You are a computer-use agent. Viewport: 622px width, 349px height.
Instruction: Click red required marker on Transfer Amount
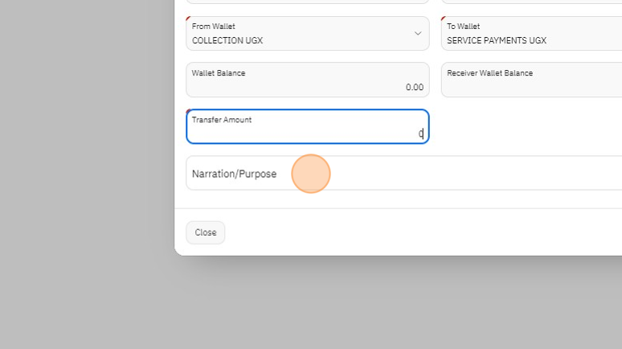click(x=188, y=112)
